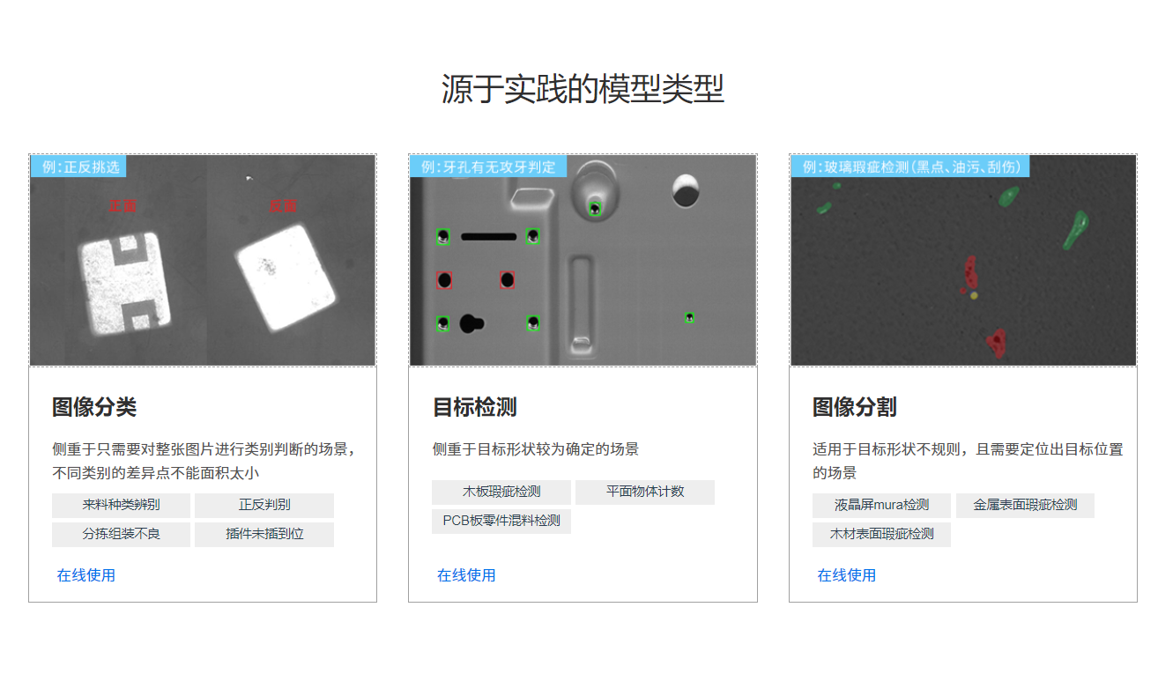Click the 木材表面瑕疵检测 tag
The image size is (1158, 696).
click(881, 535)
